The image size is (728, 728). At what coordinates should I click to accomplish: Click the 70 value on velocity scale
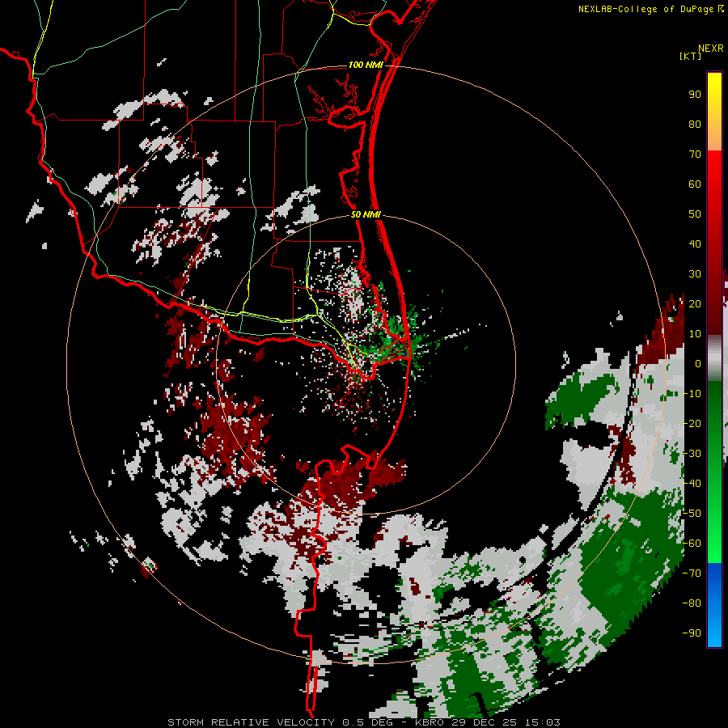click(x=695, y=154)
